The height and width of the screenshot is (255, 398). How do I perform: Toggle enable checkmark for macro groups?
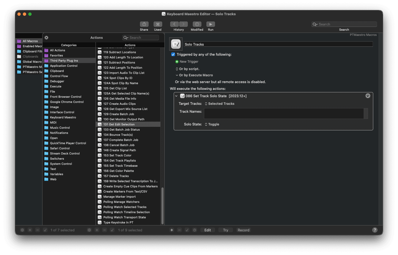(45, 230)
